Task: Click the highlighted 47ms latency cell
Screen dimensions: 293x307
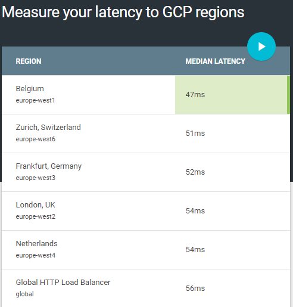Action: pos(232,95)
